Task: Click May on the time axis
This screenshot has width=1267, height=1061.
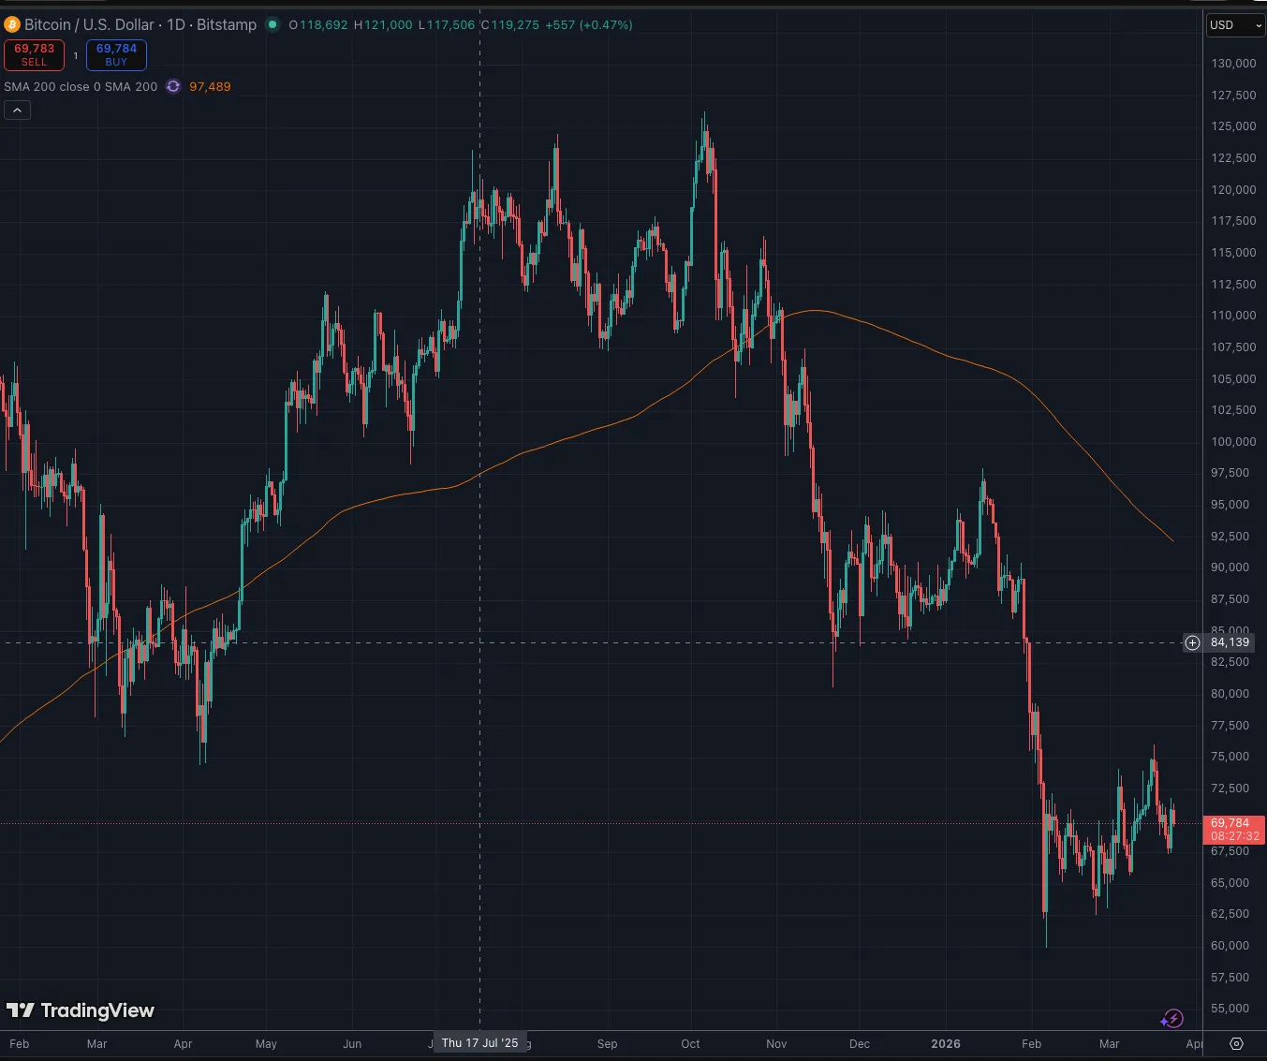Action: pos(266,1043)
